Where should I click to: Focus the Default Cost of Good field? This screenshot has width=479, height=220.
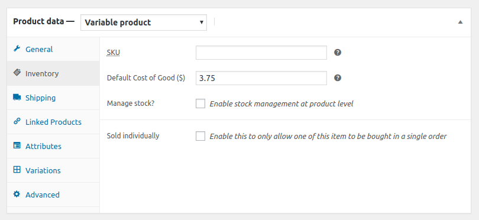click(261, 78)
